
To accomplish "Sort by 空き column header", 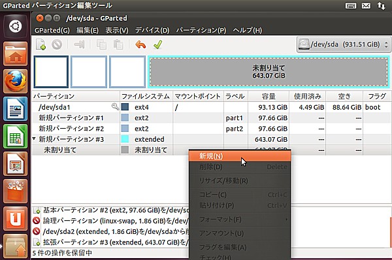I will (x=344, y=96).
